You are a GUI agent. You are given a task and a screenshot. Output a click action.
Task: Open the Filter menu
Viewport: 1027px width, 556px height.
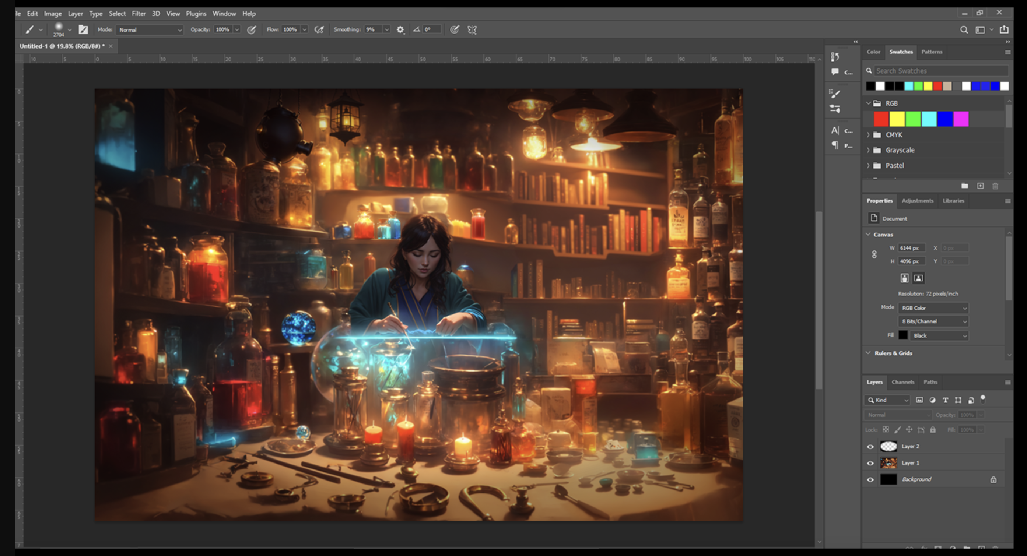tap(139, 14)
